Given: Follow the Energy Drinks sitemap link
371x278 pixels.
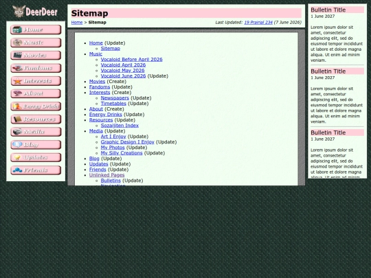Looking at the screenshot, I should 106,115.
